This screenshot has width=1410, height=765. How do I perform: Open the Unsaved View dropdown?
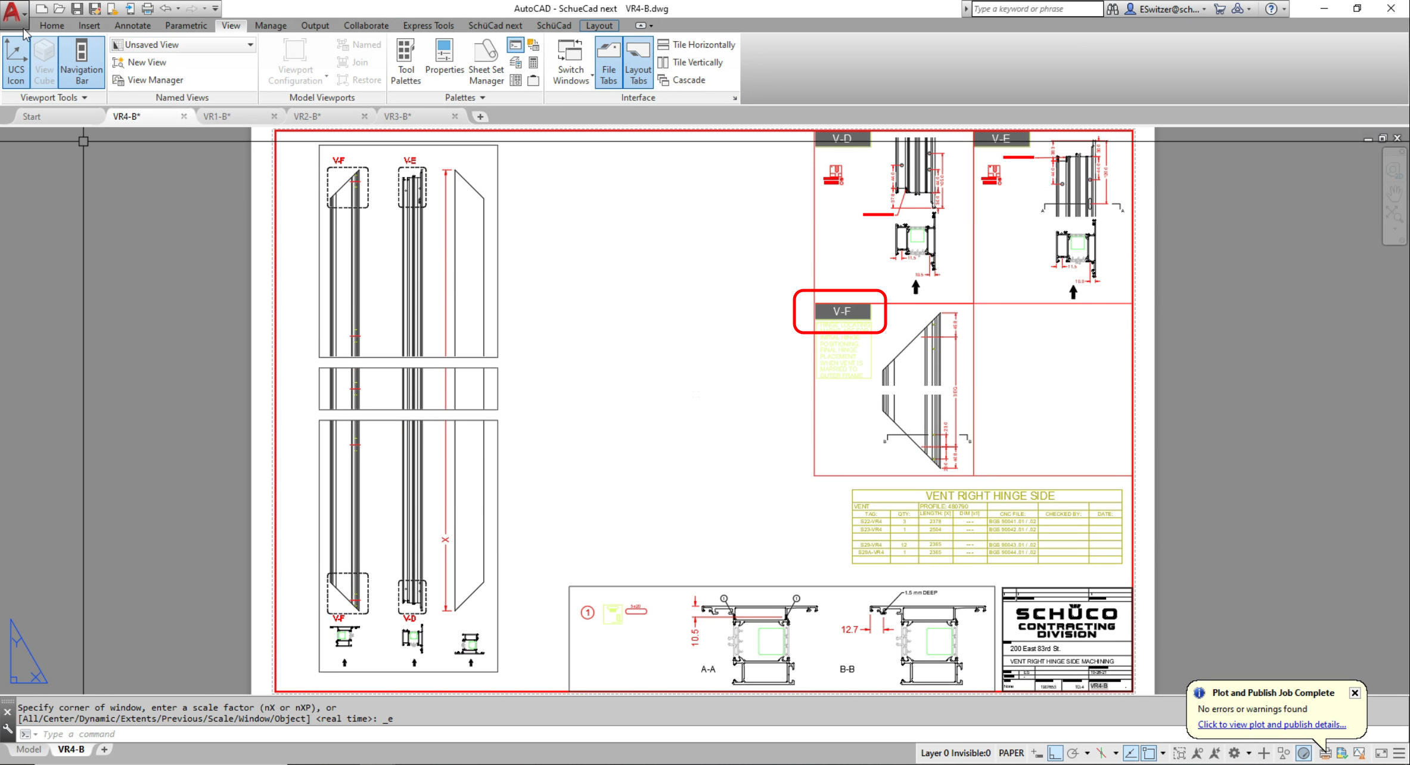250,45
